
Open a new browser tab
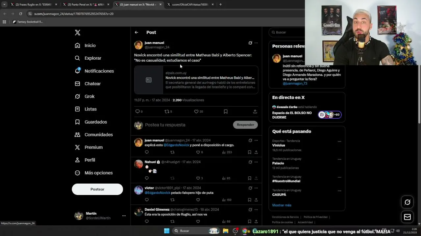coord(220,5)
